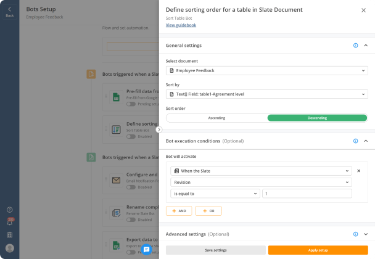The height and width of the screenshot is (259, 375).
Task: Click the Email Notification bot envelope icon
Action: (x=116, y=180)
